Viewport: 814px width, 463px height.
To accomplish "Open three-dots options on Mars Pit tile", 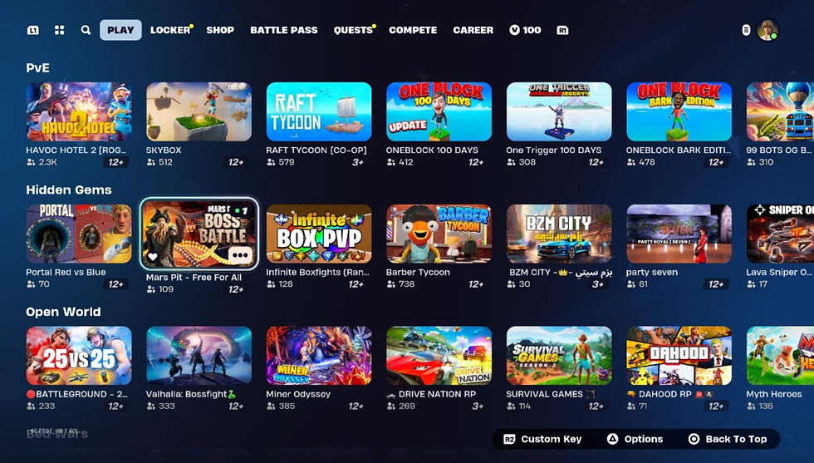I will (240, 255).
